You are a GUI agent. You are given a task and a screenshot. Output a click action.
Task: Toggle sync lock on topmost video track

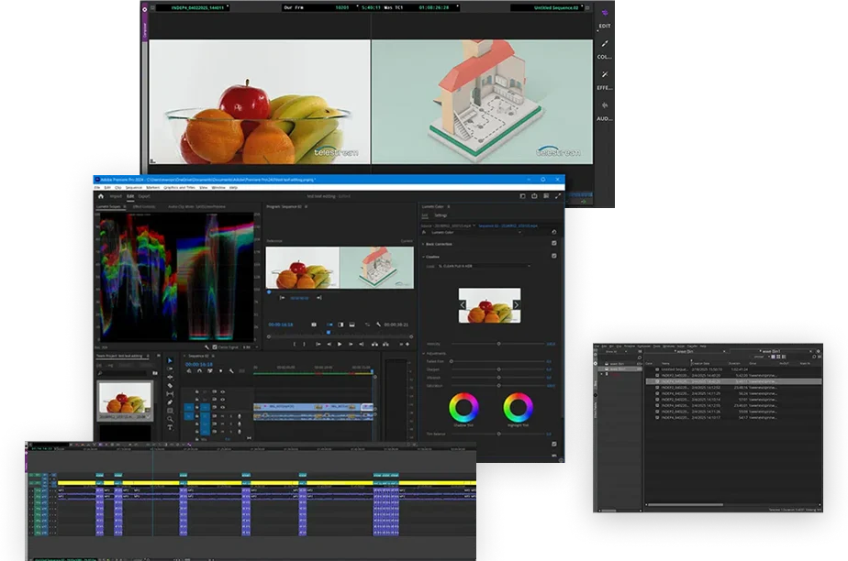click(x=214, y=392)
